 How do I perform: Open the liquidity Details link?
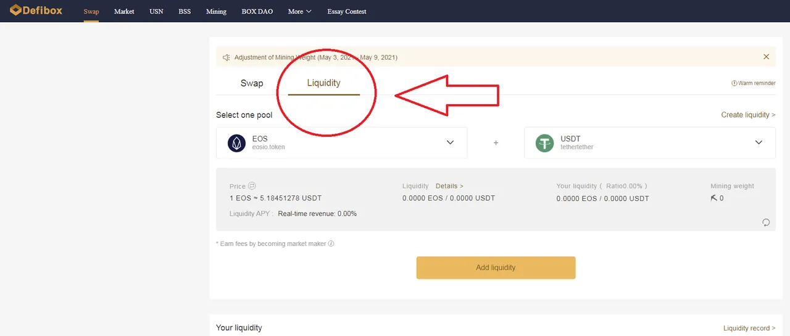coord(449,186)
